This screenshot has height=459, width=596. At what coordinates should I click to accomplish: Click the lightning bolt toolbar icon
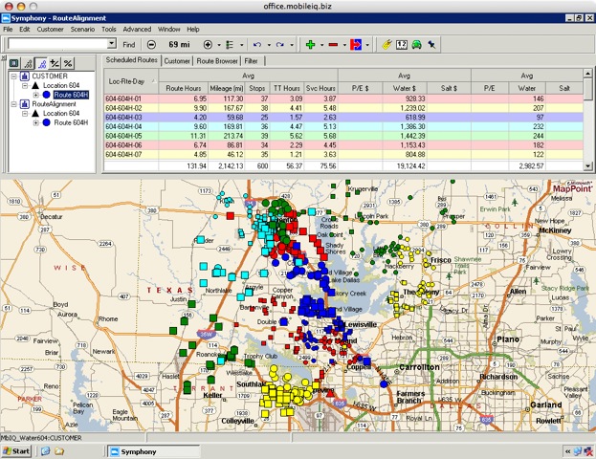[x=386, y=44]
